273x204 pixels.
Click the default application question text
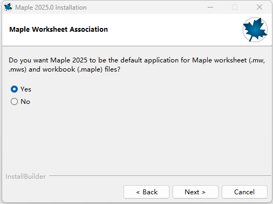[x=136, y=65]
